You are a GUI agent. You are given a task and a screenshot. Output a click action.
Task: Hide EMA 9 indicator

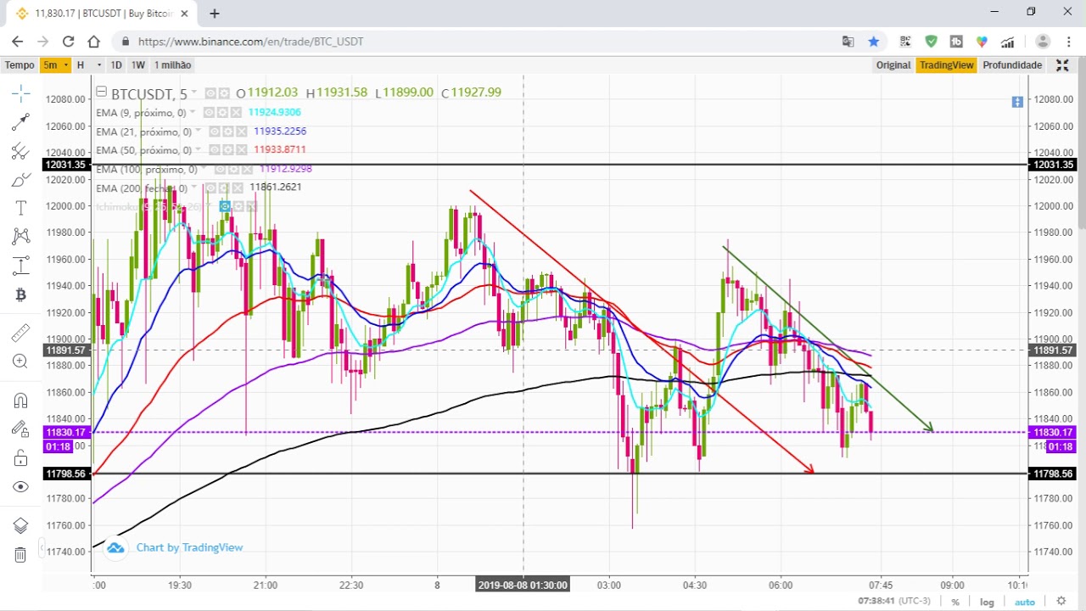[x=209, y=113]
